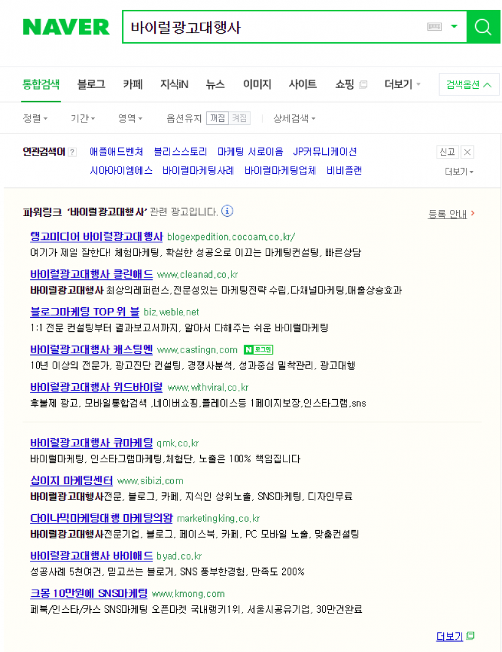Switch to the 블로그 tab
The height and width of the screenshot is (652, 502).
tap(91, 84)
